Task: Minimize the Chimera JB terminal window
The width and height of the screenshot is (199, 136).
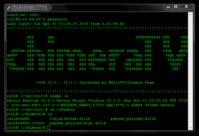Action: [x=168, y=7]
